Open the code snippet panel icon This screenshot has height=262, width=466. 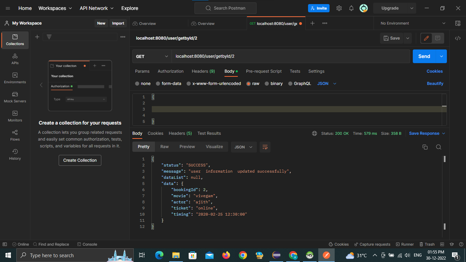point(458,38)
